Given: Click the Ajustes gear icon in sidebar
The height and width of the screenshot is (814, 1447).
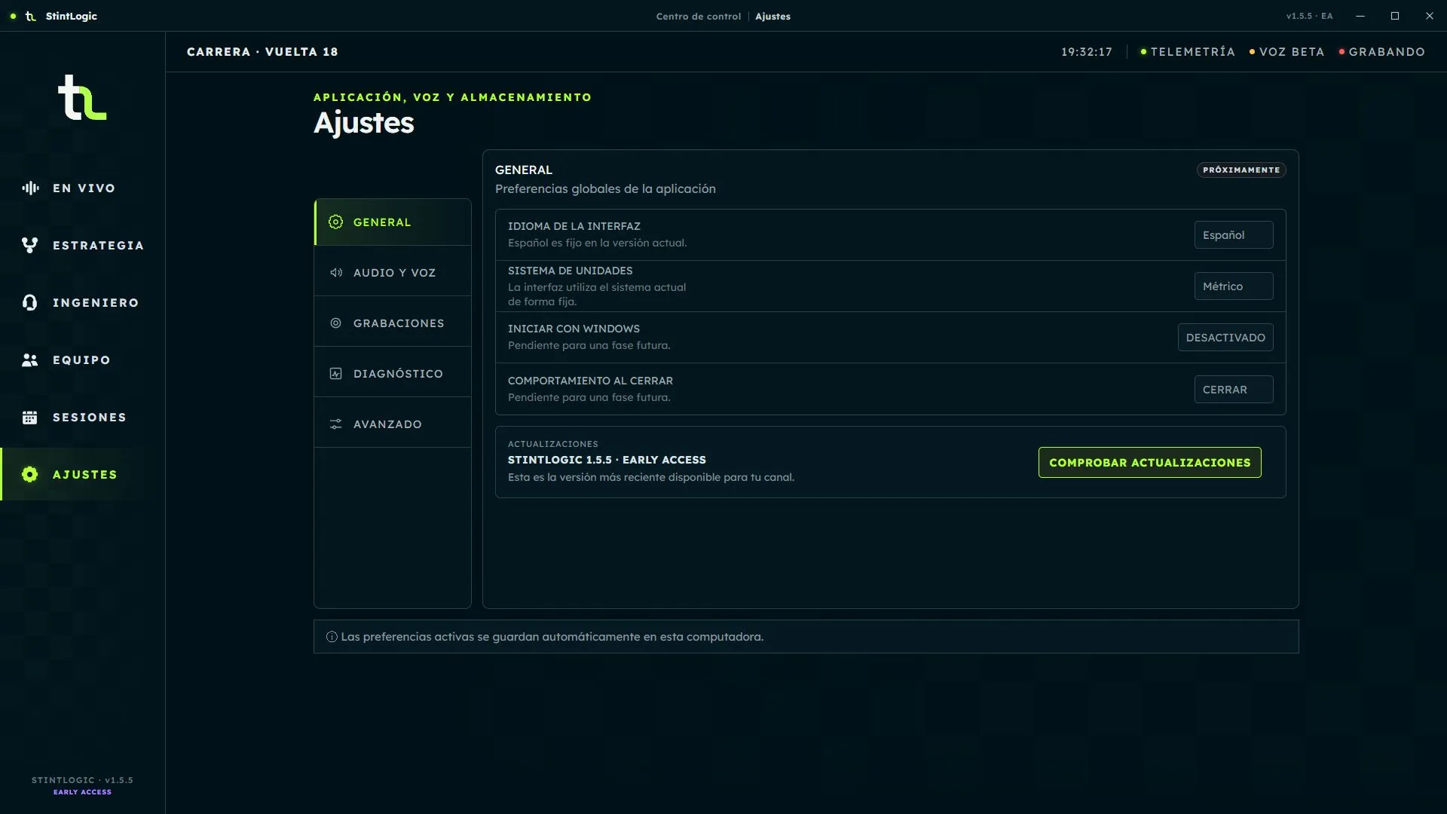Looking at the screenshot, I should pos(30,475).
